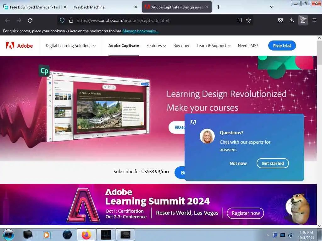This screenshot has height=241, width=322.
Task: Click Register now on summit banner
Action: point(245,213)
